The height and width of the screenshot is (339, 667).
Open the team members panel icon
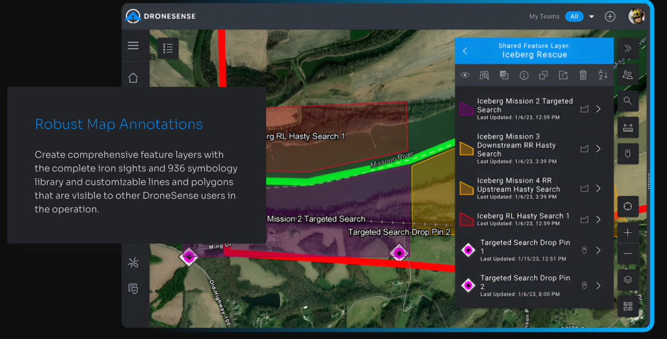pos(628,74)
